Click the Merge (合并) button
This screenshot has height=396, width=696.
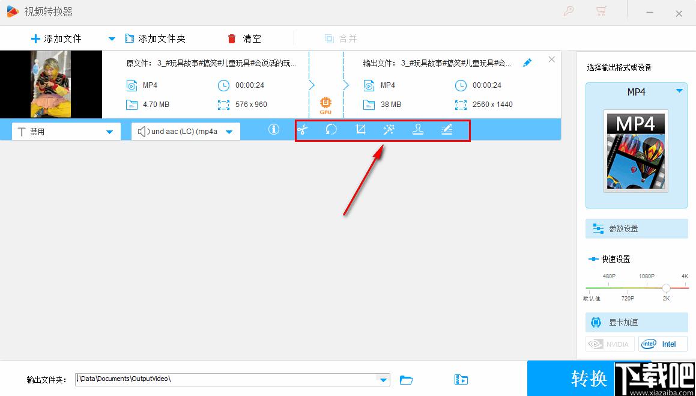pyautogui.click(x=341, y=38)
